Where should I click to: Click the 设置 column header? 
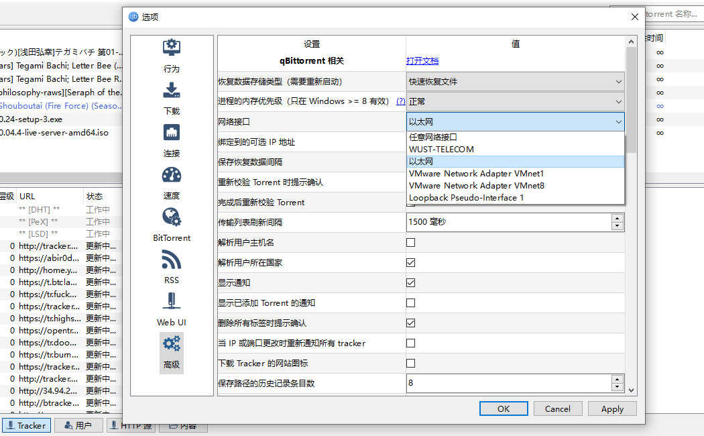click(312, 44)
